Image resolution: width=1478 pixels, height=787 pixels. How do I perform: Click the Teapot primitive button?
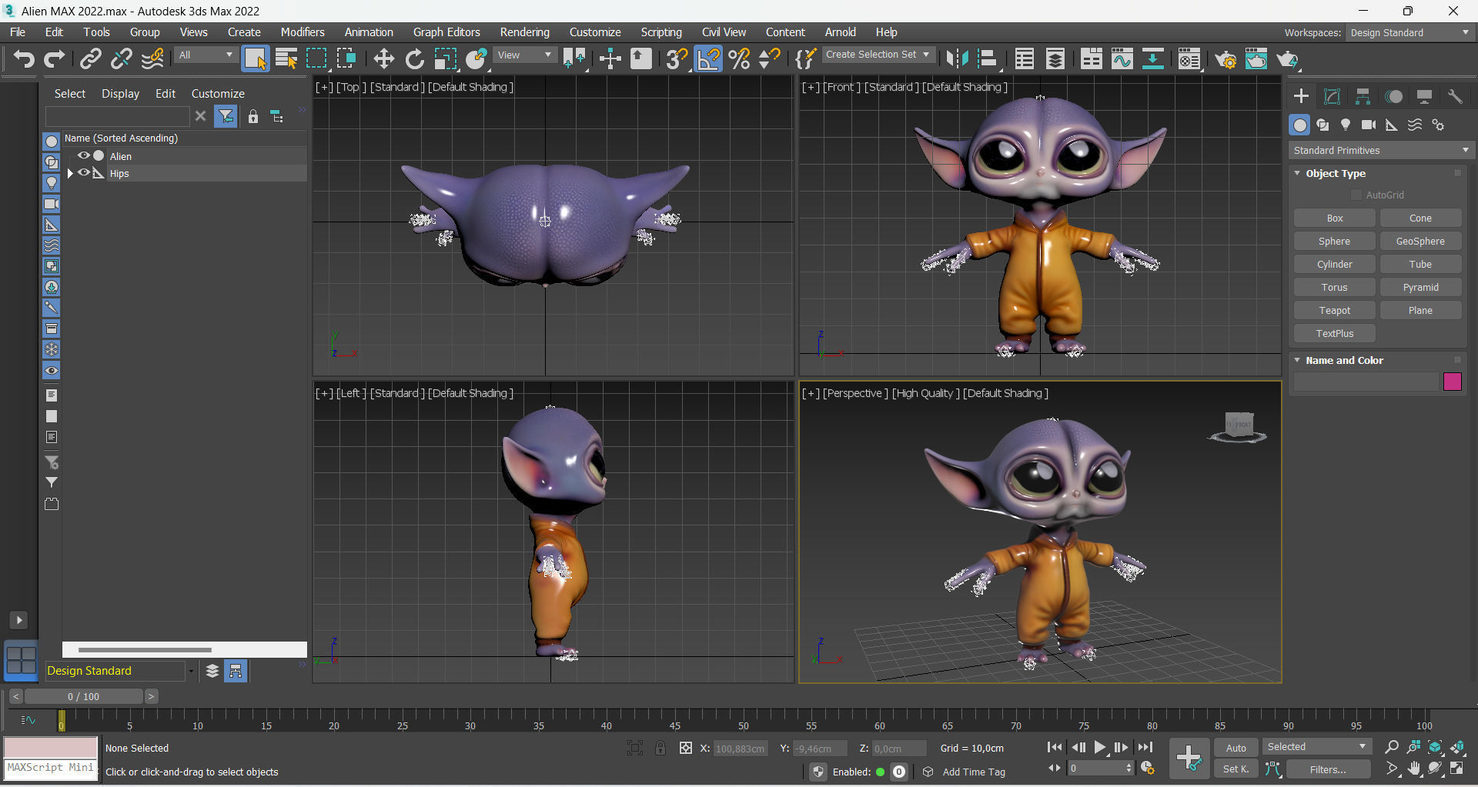pos(1335,311)
